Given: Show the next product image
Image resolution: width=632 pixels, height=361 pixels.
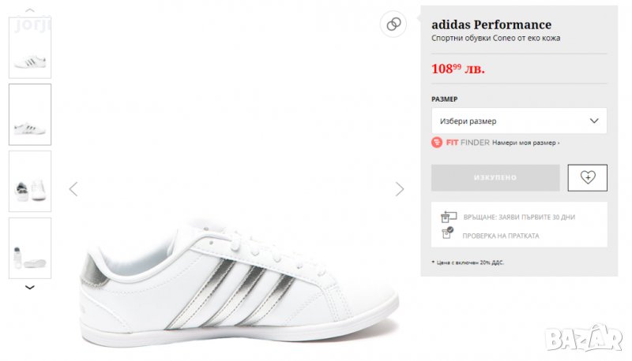Looking at the screenshot, I should pos(399,189).
